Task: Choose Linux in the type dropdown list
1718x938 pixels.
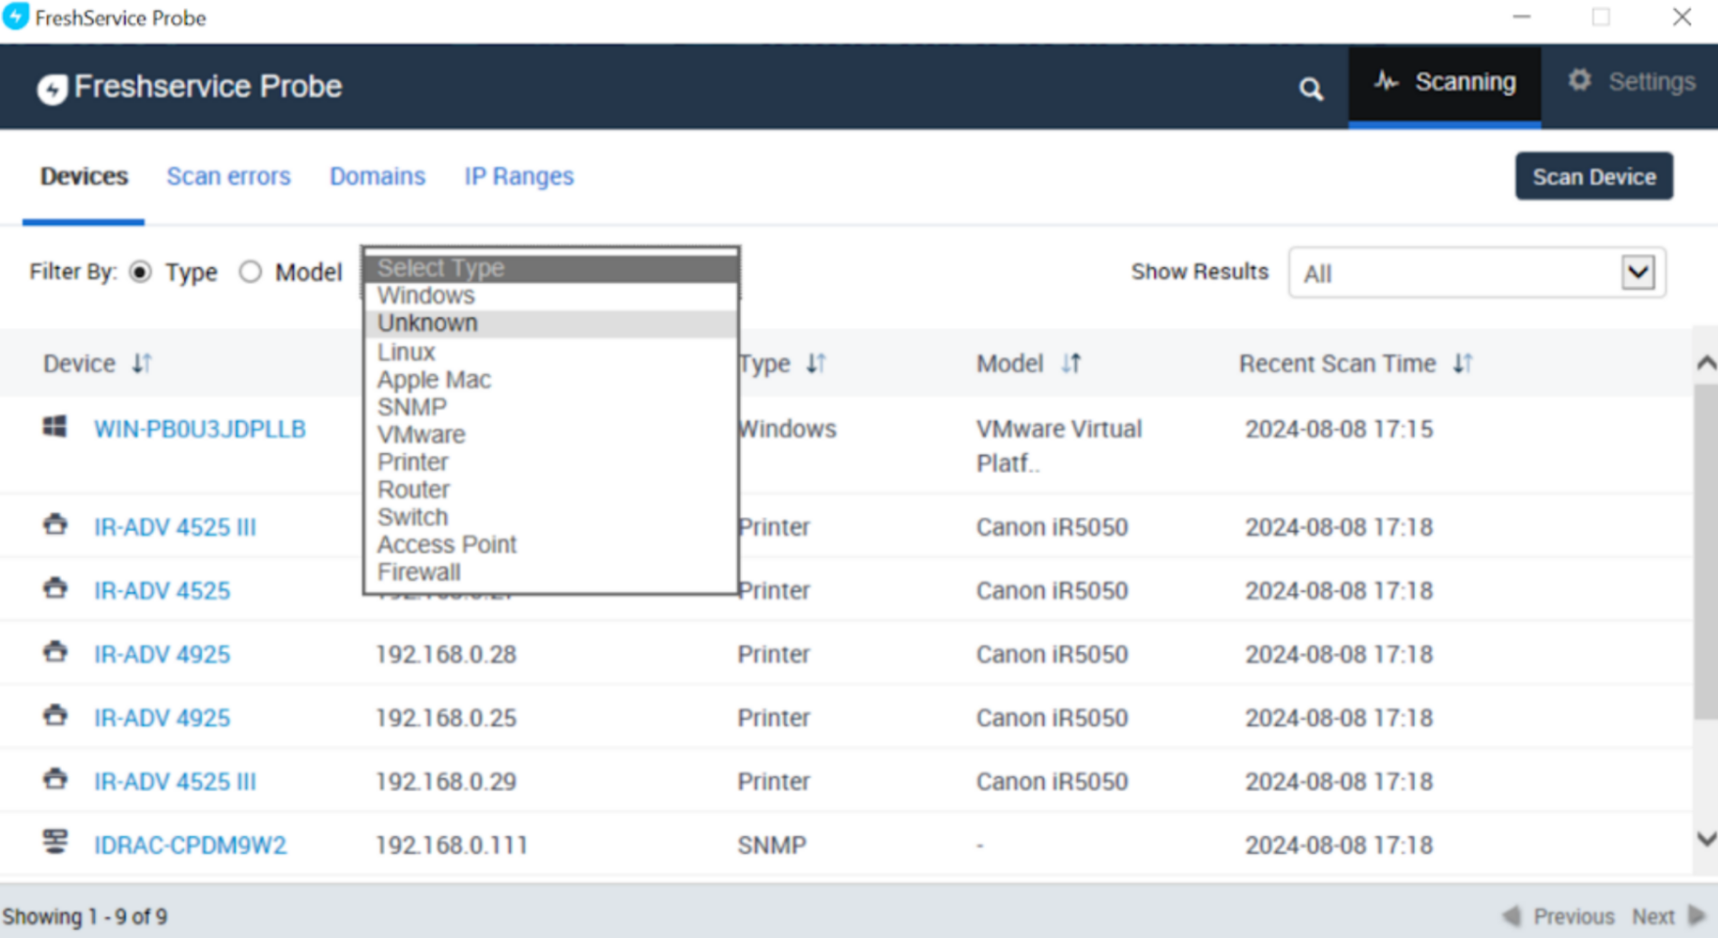Action: [551, 352]
